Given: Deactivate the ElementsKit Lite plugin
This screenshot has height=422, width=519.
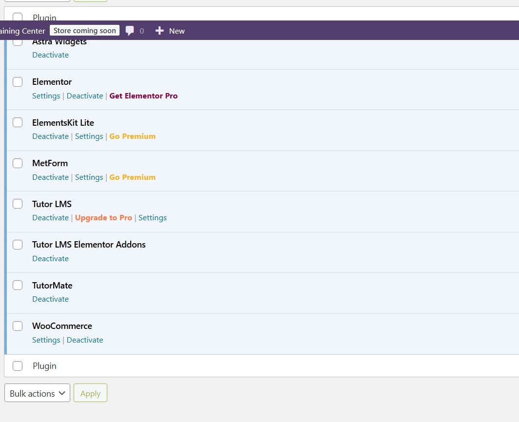Looking at the screenshot, I should point(50,136).
